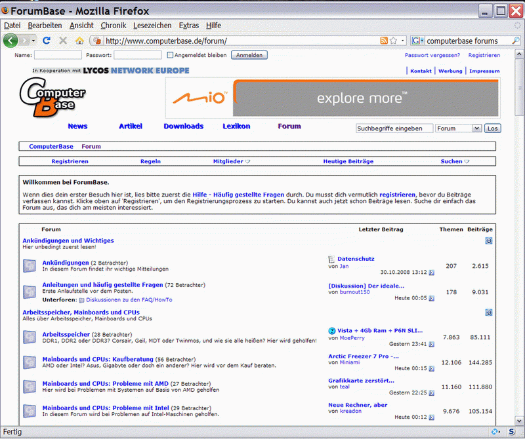This screenshot has height=439, width=525.
Task: Focus the Passwort input field
Action: [138, 55]
